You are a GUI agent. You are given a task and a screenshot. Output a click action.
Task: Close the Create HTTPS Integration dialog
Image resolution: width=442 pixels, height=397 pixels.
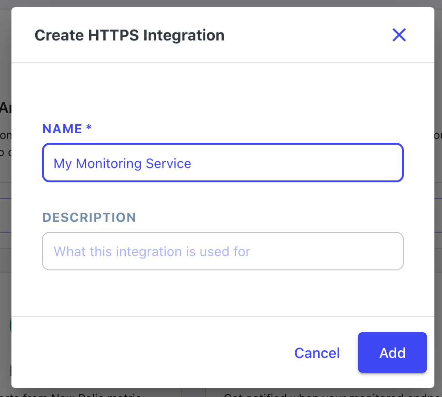(399, 35)
